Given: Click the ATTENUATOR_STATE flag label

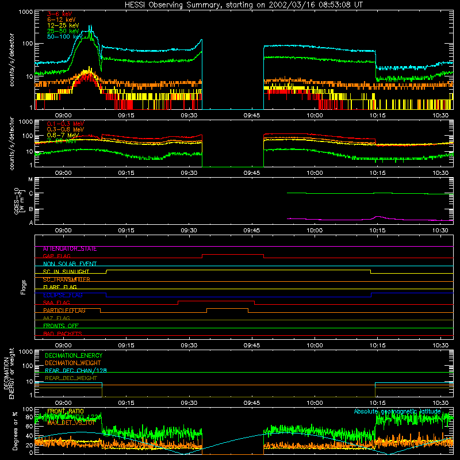Looking at the screenshot, I should [70, 249].
